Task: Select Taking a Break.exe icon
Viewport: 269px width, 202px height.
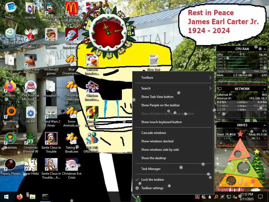Action: (x=71, y=142)
